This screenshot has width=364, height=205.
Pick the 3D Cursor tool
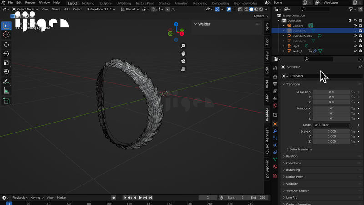6,35
